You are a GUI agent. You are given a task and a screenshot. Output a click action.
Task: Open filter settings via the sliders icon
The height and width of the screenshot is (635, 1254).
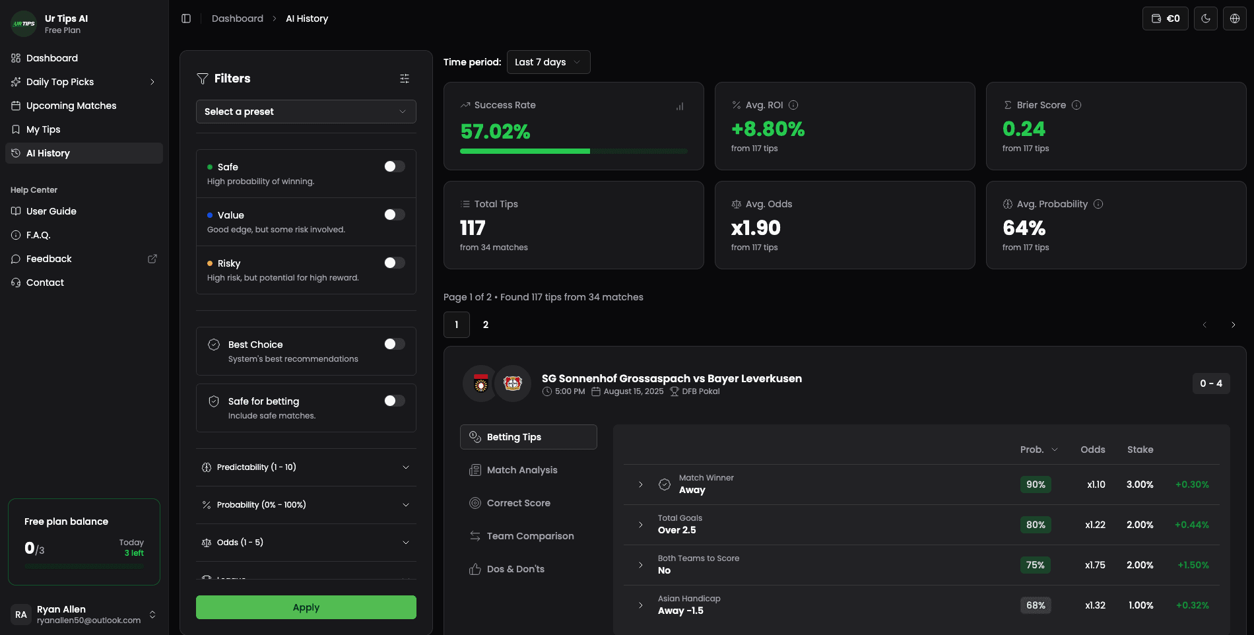pyautogui.click(x=404, y=78)
